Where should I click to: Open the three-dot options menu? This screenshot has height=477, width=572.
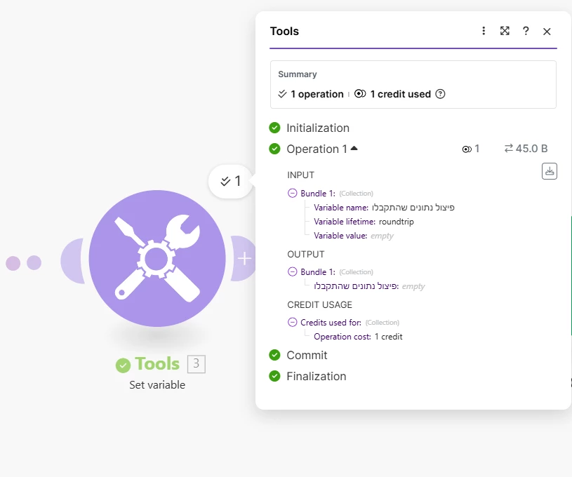click(484, 31)
